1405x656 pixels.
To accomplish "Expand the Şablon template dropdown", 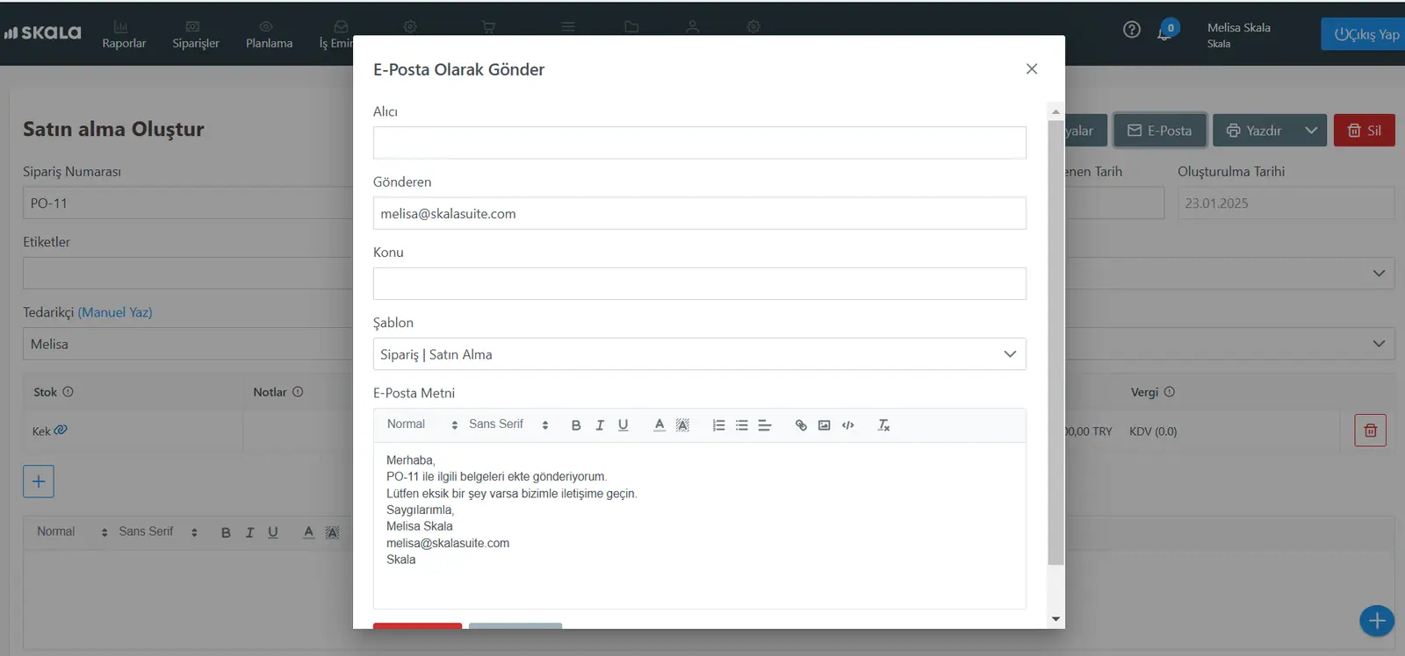I will pyautogui.click(x=700, y=354).
